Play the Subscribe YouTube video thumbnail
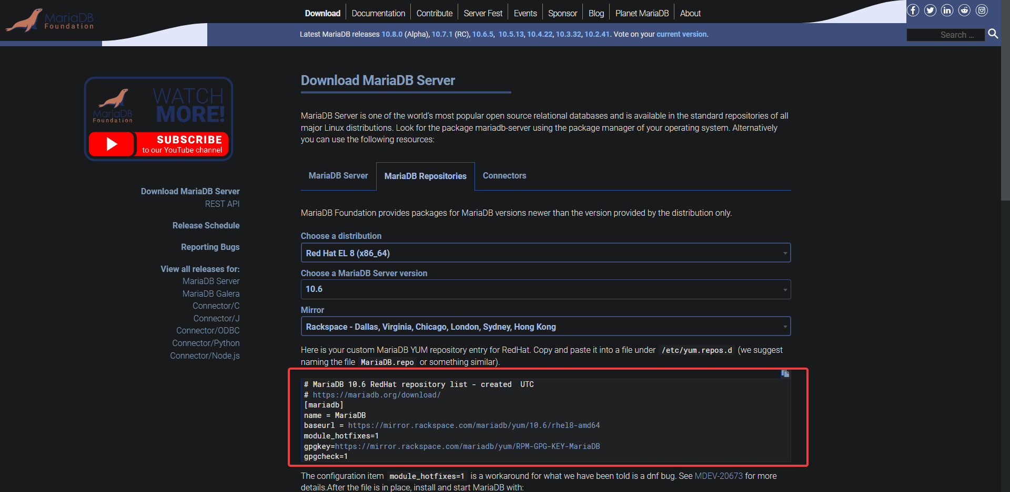Viewport: 1010px width, 492px height. 111,144
